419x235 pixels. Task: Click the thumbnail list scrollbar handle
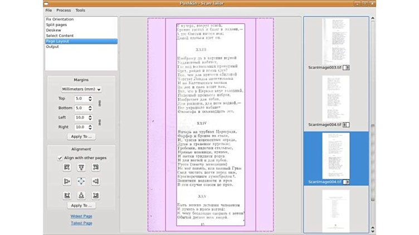373,163
